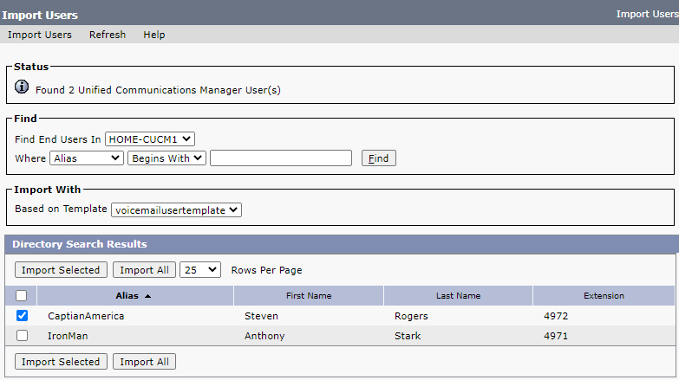Click the top Import Selected button
Screen dimensions: 679x380
click(61, 270)
